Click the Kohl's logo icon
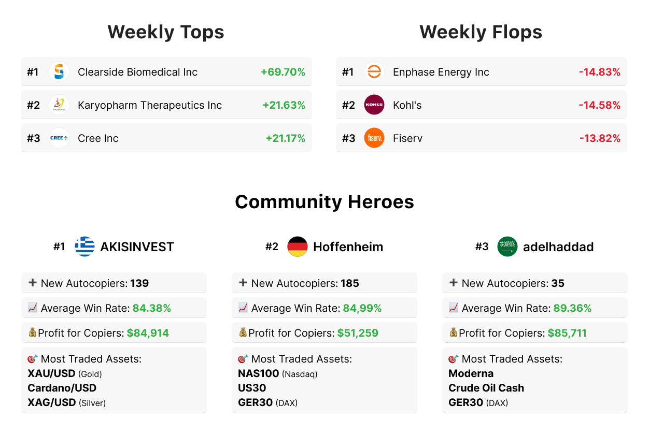This screenshot has width=649, height=434. (374, 105)
